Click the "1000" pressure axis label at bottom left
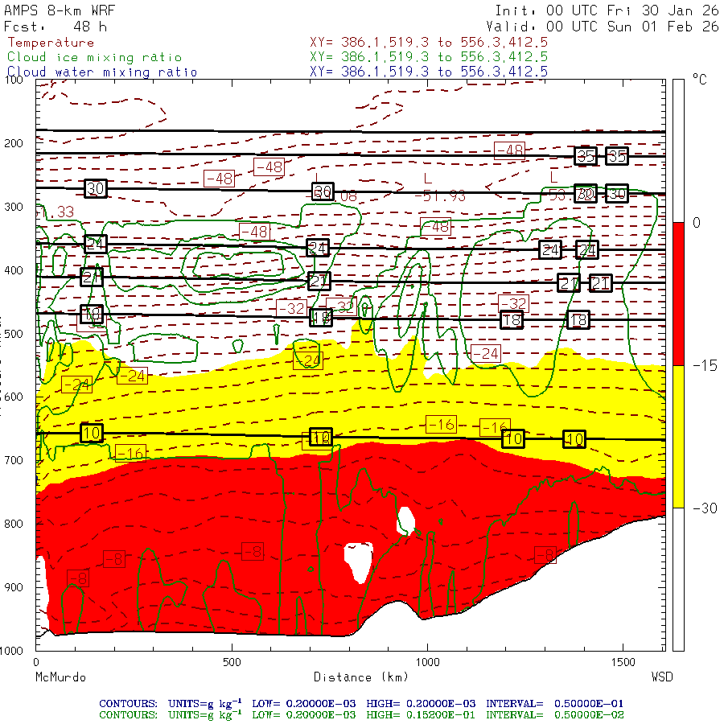 tap(11, 651)
